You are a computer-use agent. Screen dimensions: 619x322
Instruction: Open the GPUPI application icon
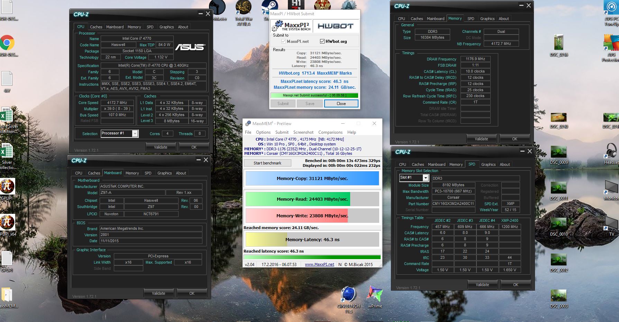coord(7,189)
